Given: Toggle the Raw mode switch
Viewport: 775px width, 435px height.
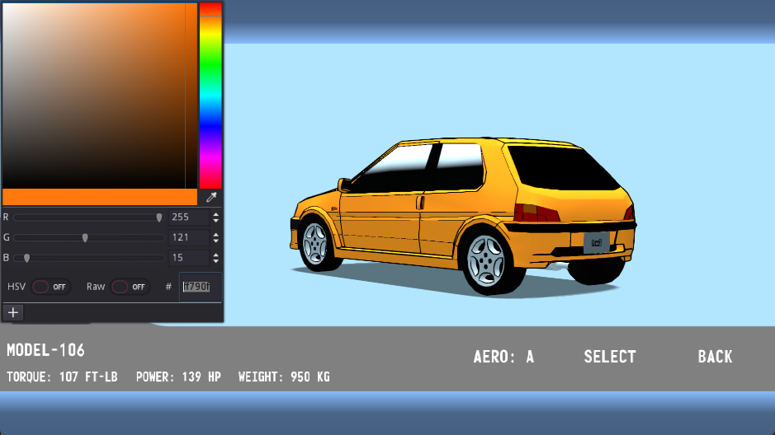Looking at the screenshot, I should pyautogui.click(x=130, y=287).
